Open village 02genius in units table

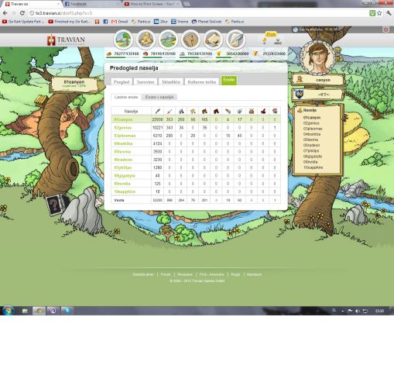click(123, 128)
